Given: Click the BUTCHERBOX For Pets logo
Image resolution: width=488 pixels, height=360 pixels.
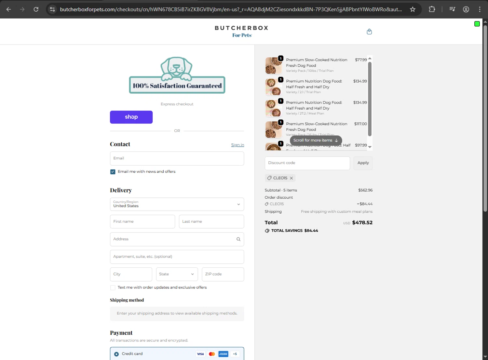Looking at the screenshot, I should (x=242, y=31).
